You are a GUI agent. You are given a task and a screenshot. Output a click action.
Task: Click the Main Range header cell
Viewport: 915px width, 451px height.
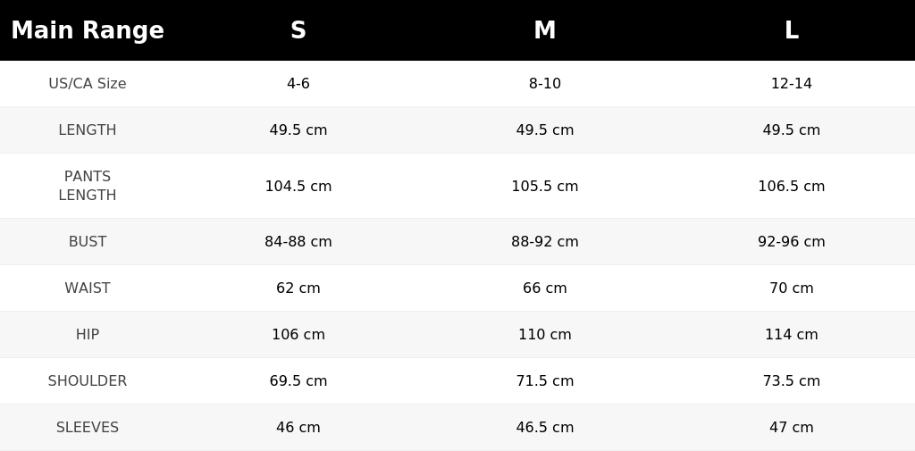[88, 30]
